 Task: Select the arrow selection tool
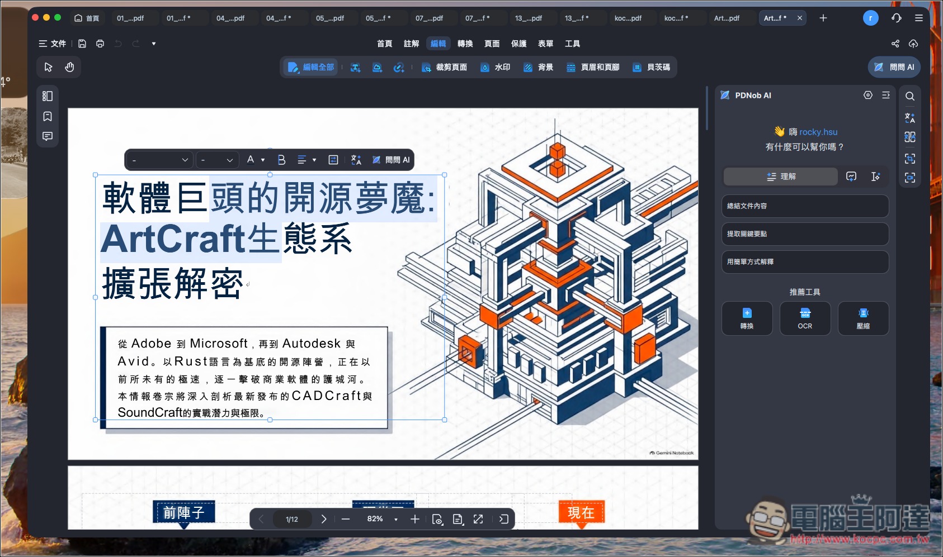(49, 67)
